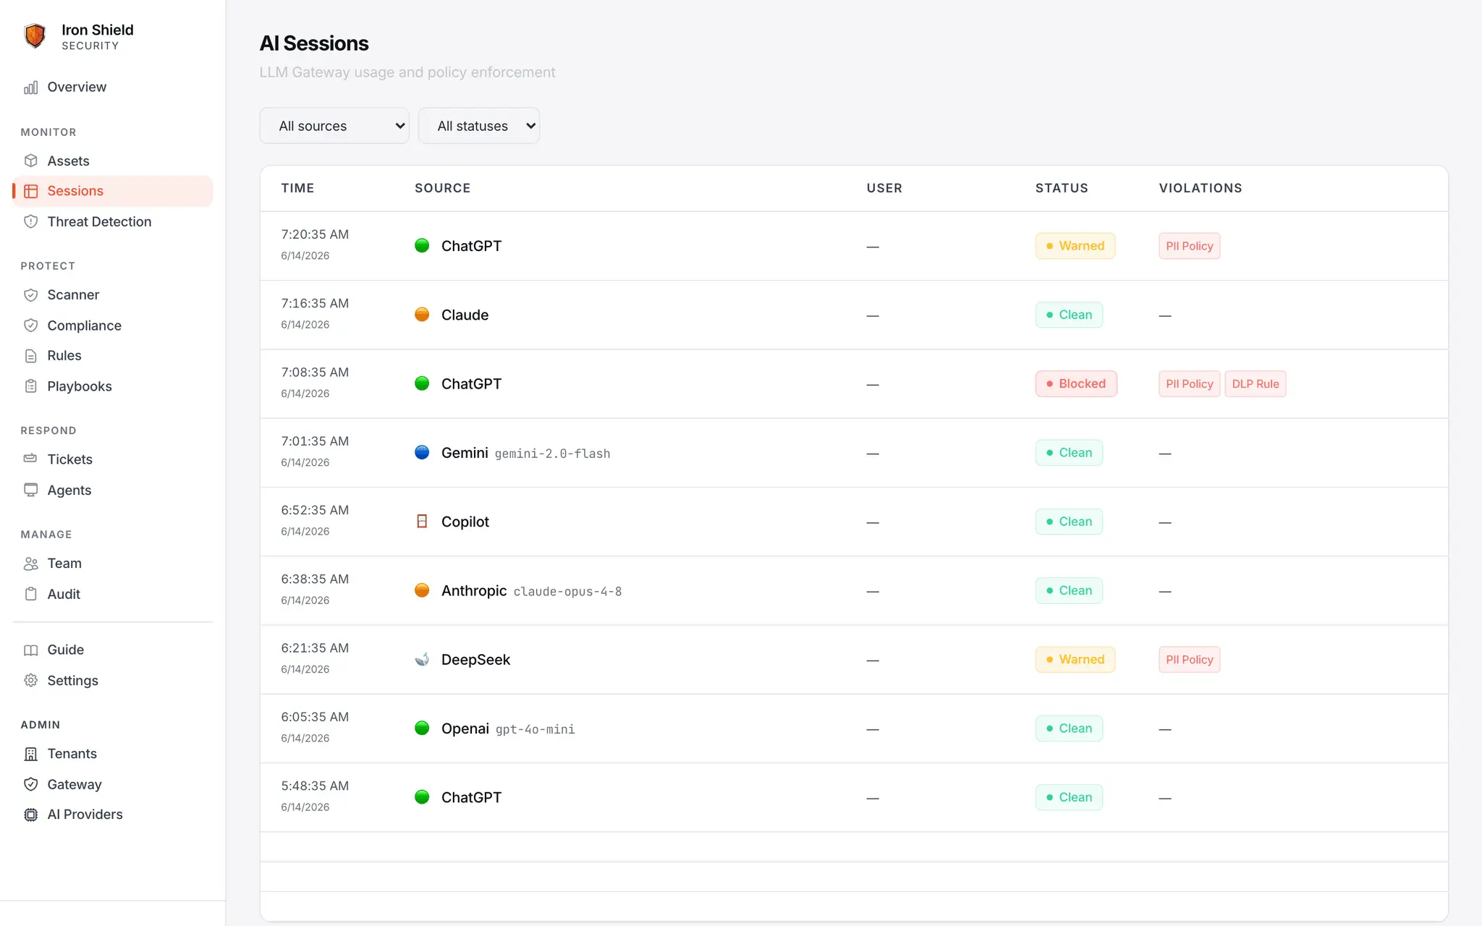Click the Sessions table icon

(x=30, y=191)
